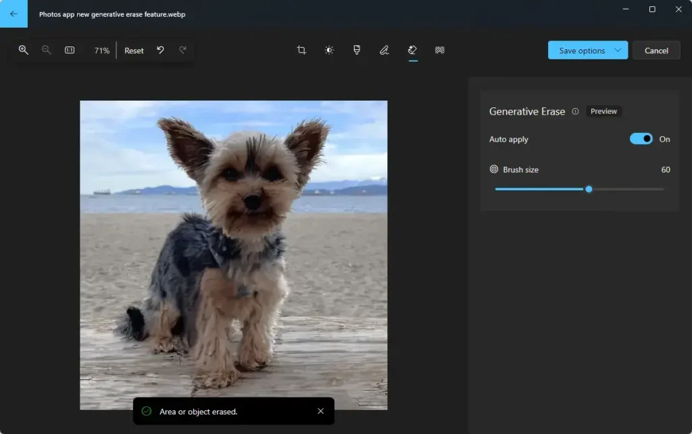Image resolution: width=692 pixels, height=434 pixels.
Task: Open the Background blur tool
Action: pos(439,50)
